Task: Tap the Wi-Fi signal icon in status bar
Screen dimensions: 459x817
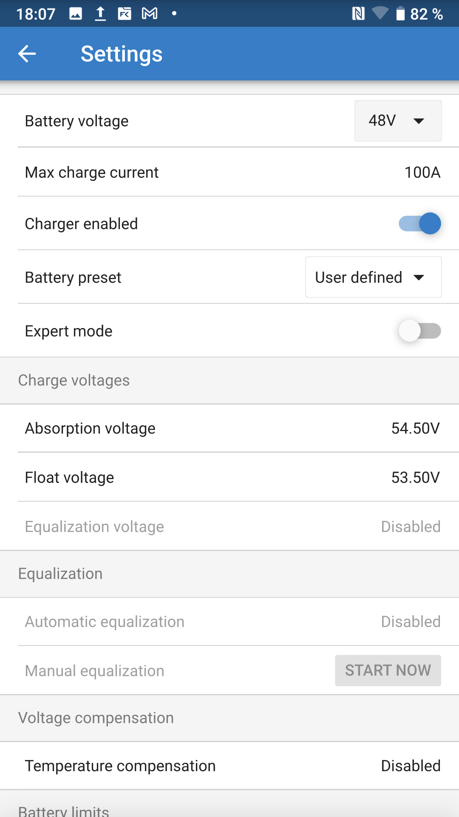Action: (380, 13)
